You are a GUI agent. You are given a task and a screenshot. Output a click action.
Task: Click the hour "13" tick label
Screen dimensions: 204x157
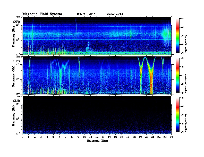pyautogui.click(x=103, y=137)
